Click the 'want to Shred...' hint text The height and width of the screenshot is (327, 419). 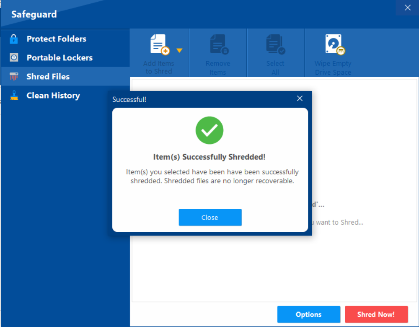coord(339,222)
